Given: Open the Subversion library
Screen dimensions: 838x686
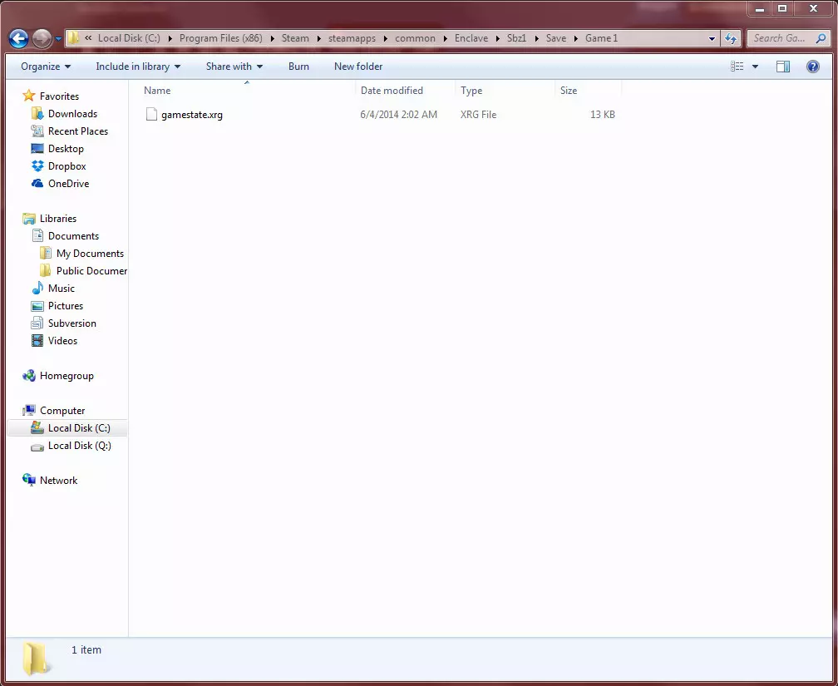Looking at the screenshot, I should pyautogui.click(x=72, y=323).
